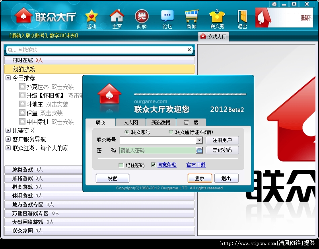This screenshot has width=319, height=249.
Task: Select the 升级【怀旧版】 game entry
Action: pyautogui.click(x=46, y=95)
